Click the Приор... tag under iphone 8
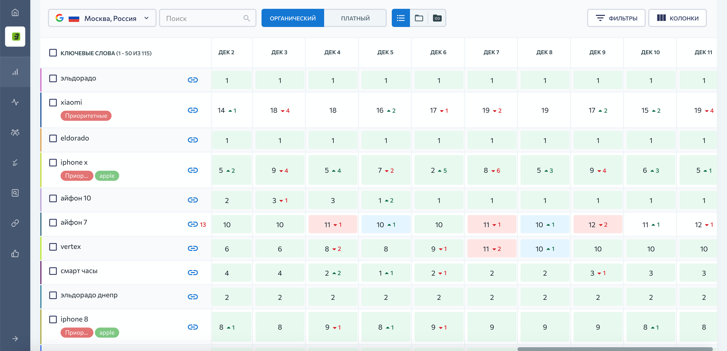This screenshot has height=351, width=727. click(77, 333)
